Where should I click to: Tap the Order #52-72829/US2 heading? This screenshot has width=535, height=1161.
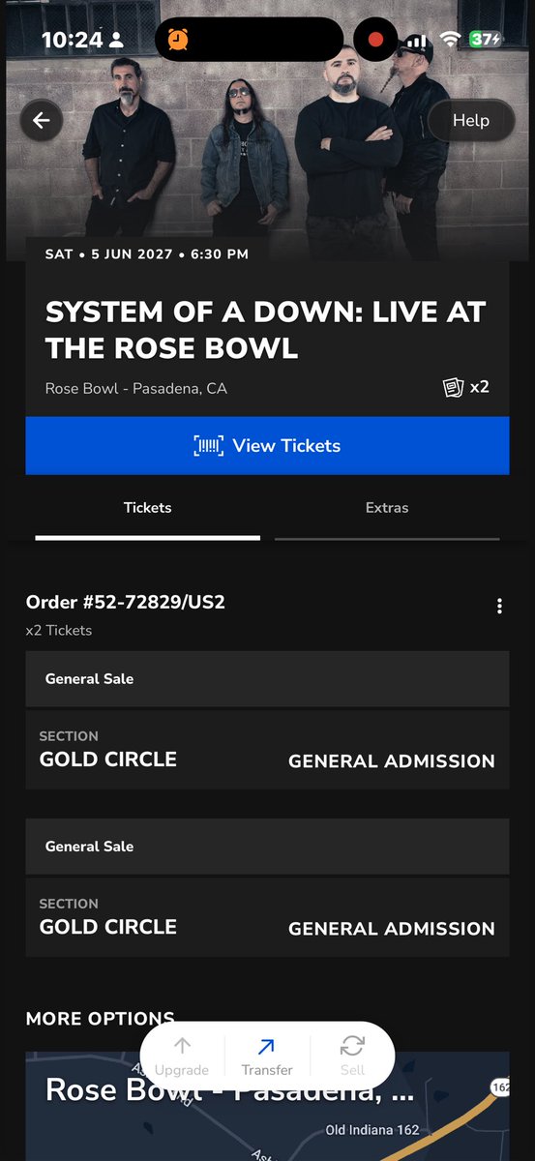[126, 602]
